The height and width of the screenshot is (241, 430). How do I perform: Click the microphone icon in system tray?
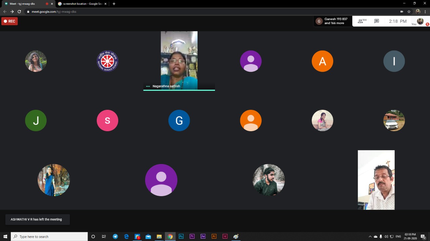pyautogui.click(x=381, y=237)
